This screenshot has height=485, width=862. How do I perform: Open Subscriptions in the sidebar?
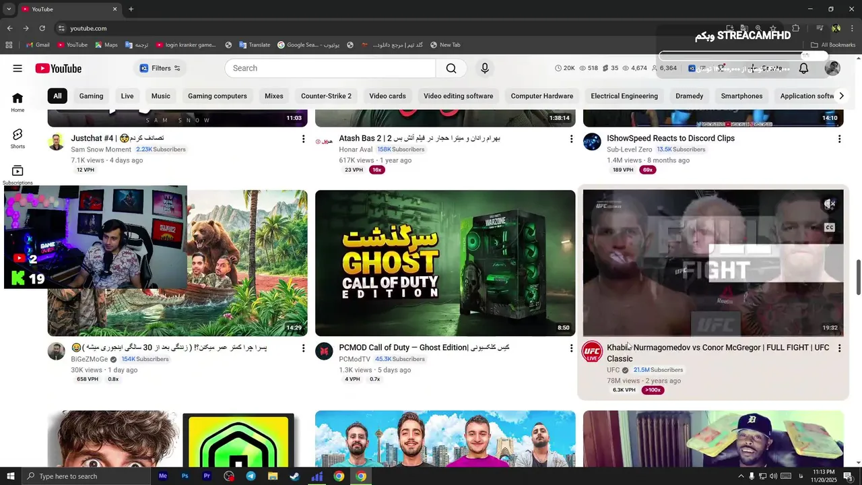tap(18, 175)
